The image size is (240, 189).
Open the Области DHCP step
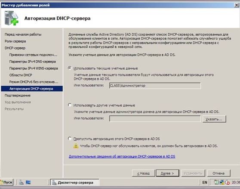pos(21,75)
